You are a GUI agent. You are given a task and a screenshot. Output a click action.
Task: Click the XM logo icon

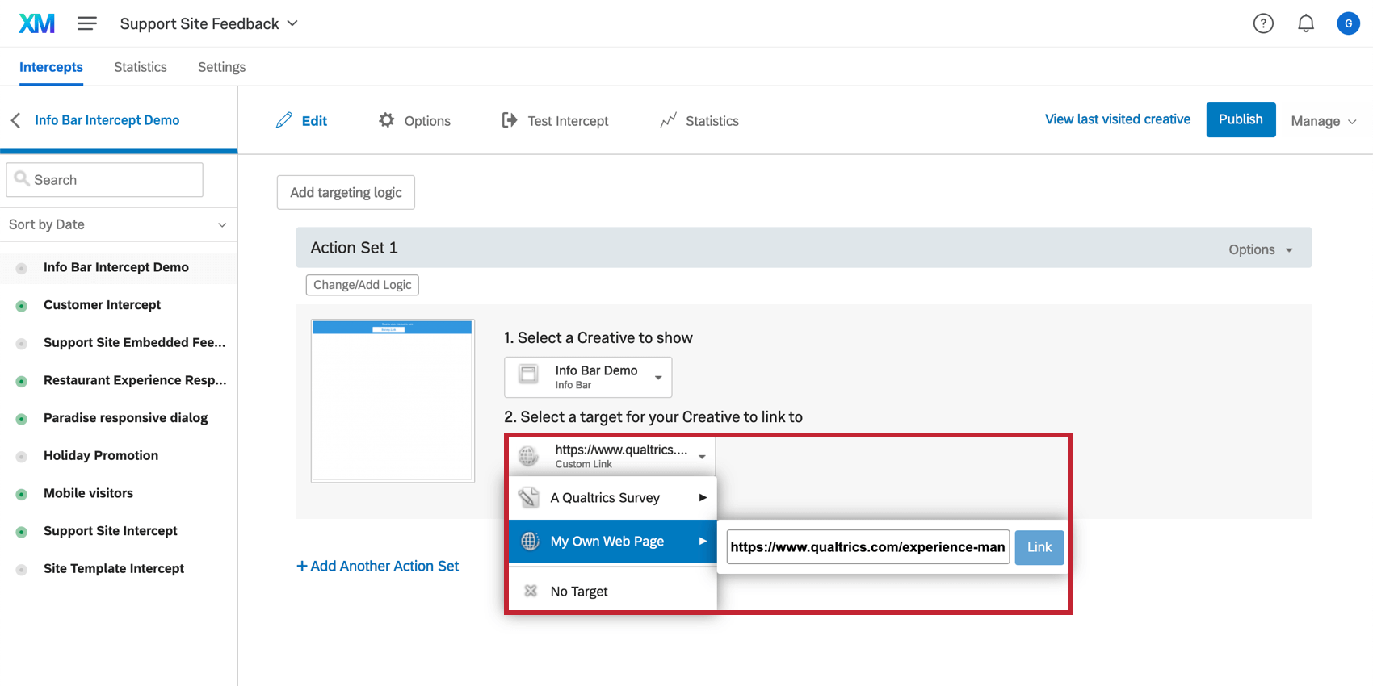(x=37, y=23)
